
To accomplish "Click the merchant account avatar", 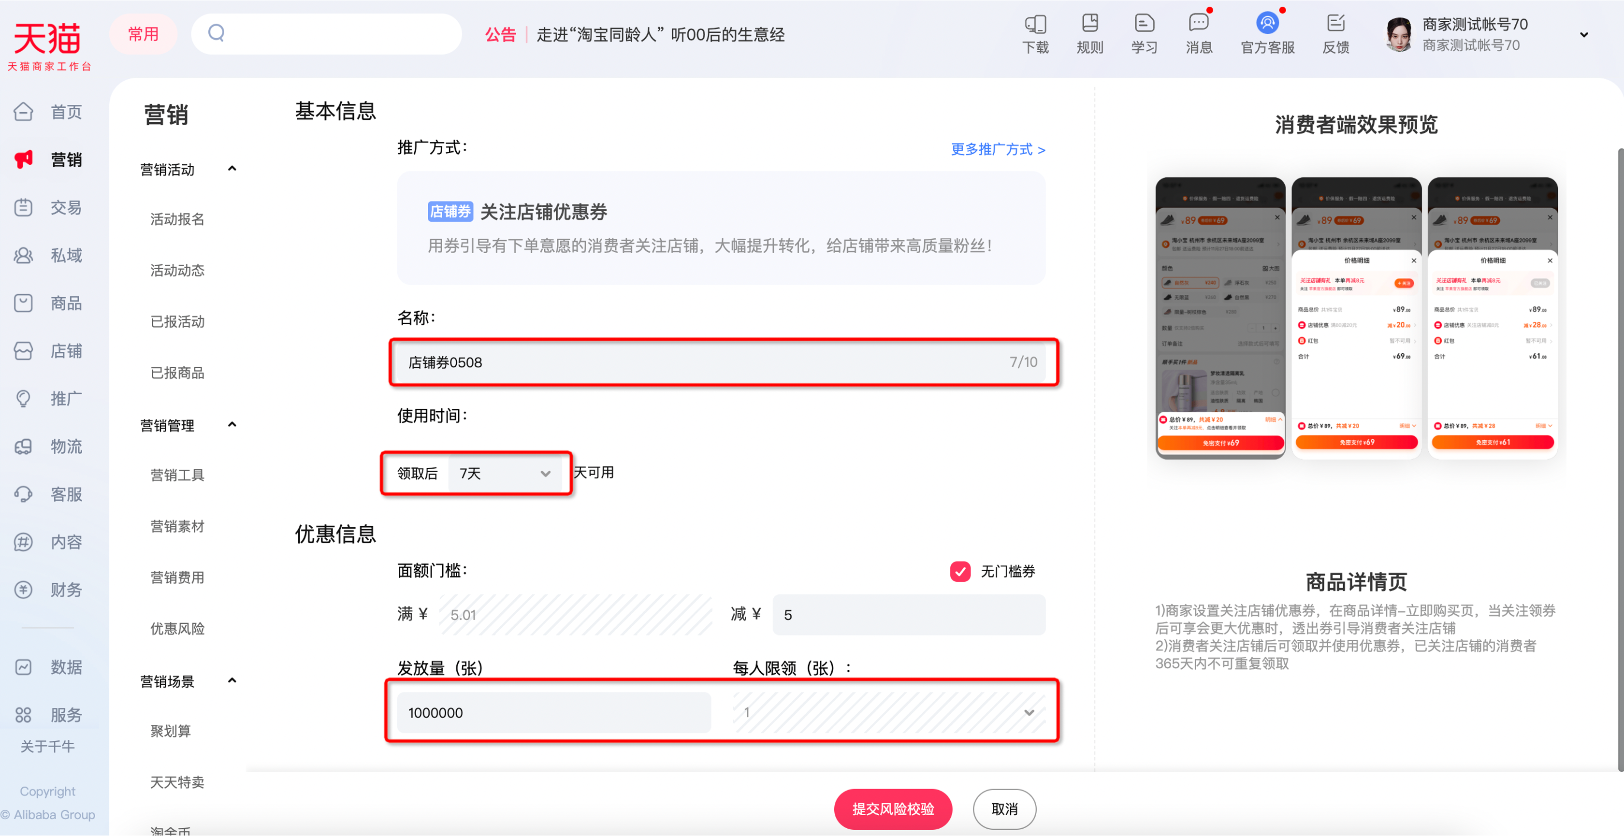I will coord(1399,35).
